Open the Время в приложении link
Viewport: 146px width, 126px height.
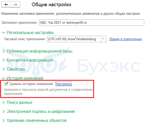[126, 39]
